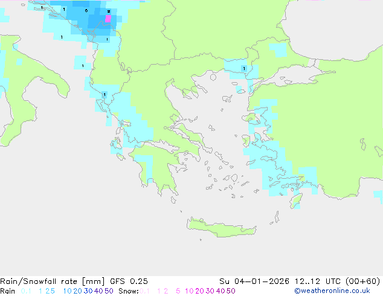The height and width of the screenshot is (296, 383).
Task: Pick the 0.1 value in Rain legend
Action: point(26,291)
